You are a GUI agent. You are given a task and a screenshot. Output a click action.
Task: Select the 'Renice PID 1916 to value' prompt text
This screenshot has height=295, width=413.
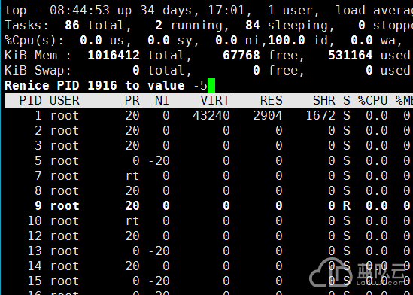point(95,85)
